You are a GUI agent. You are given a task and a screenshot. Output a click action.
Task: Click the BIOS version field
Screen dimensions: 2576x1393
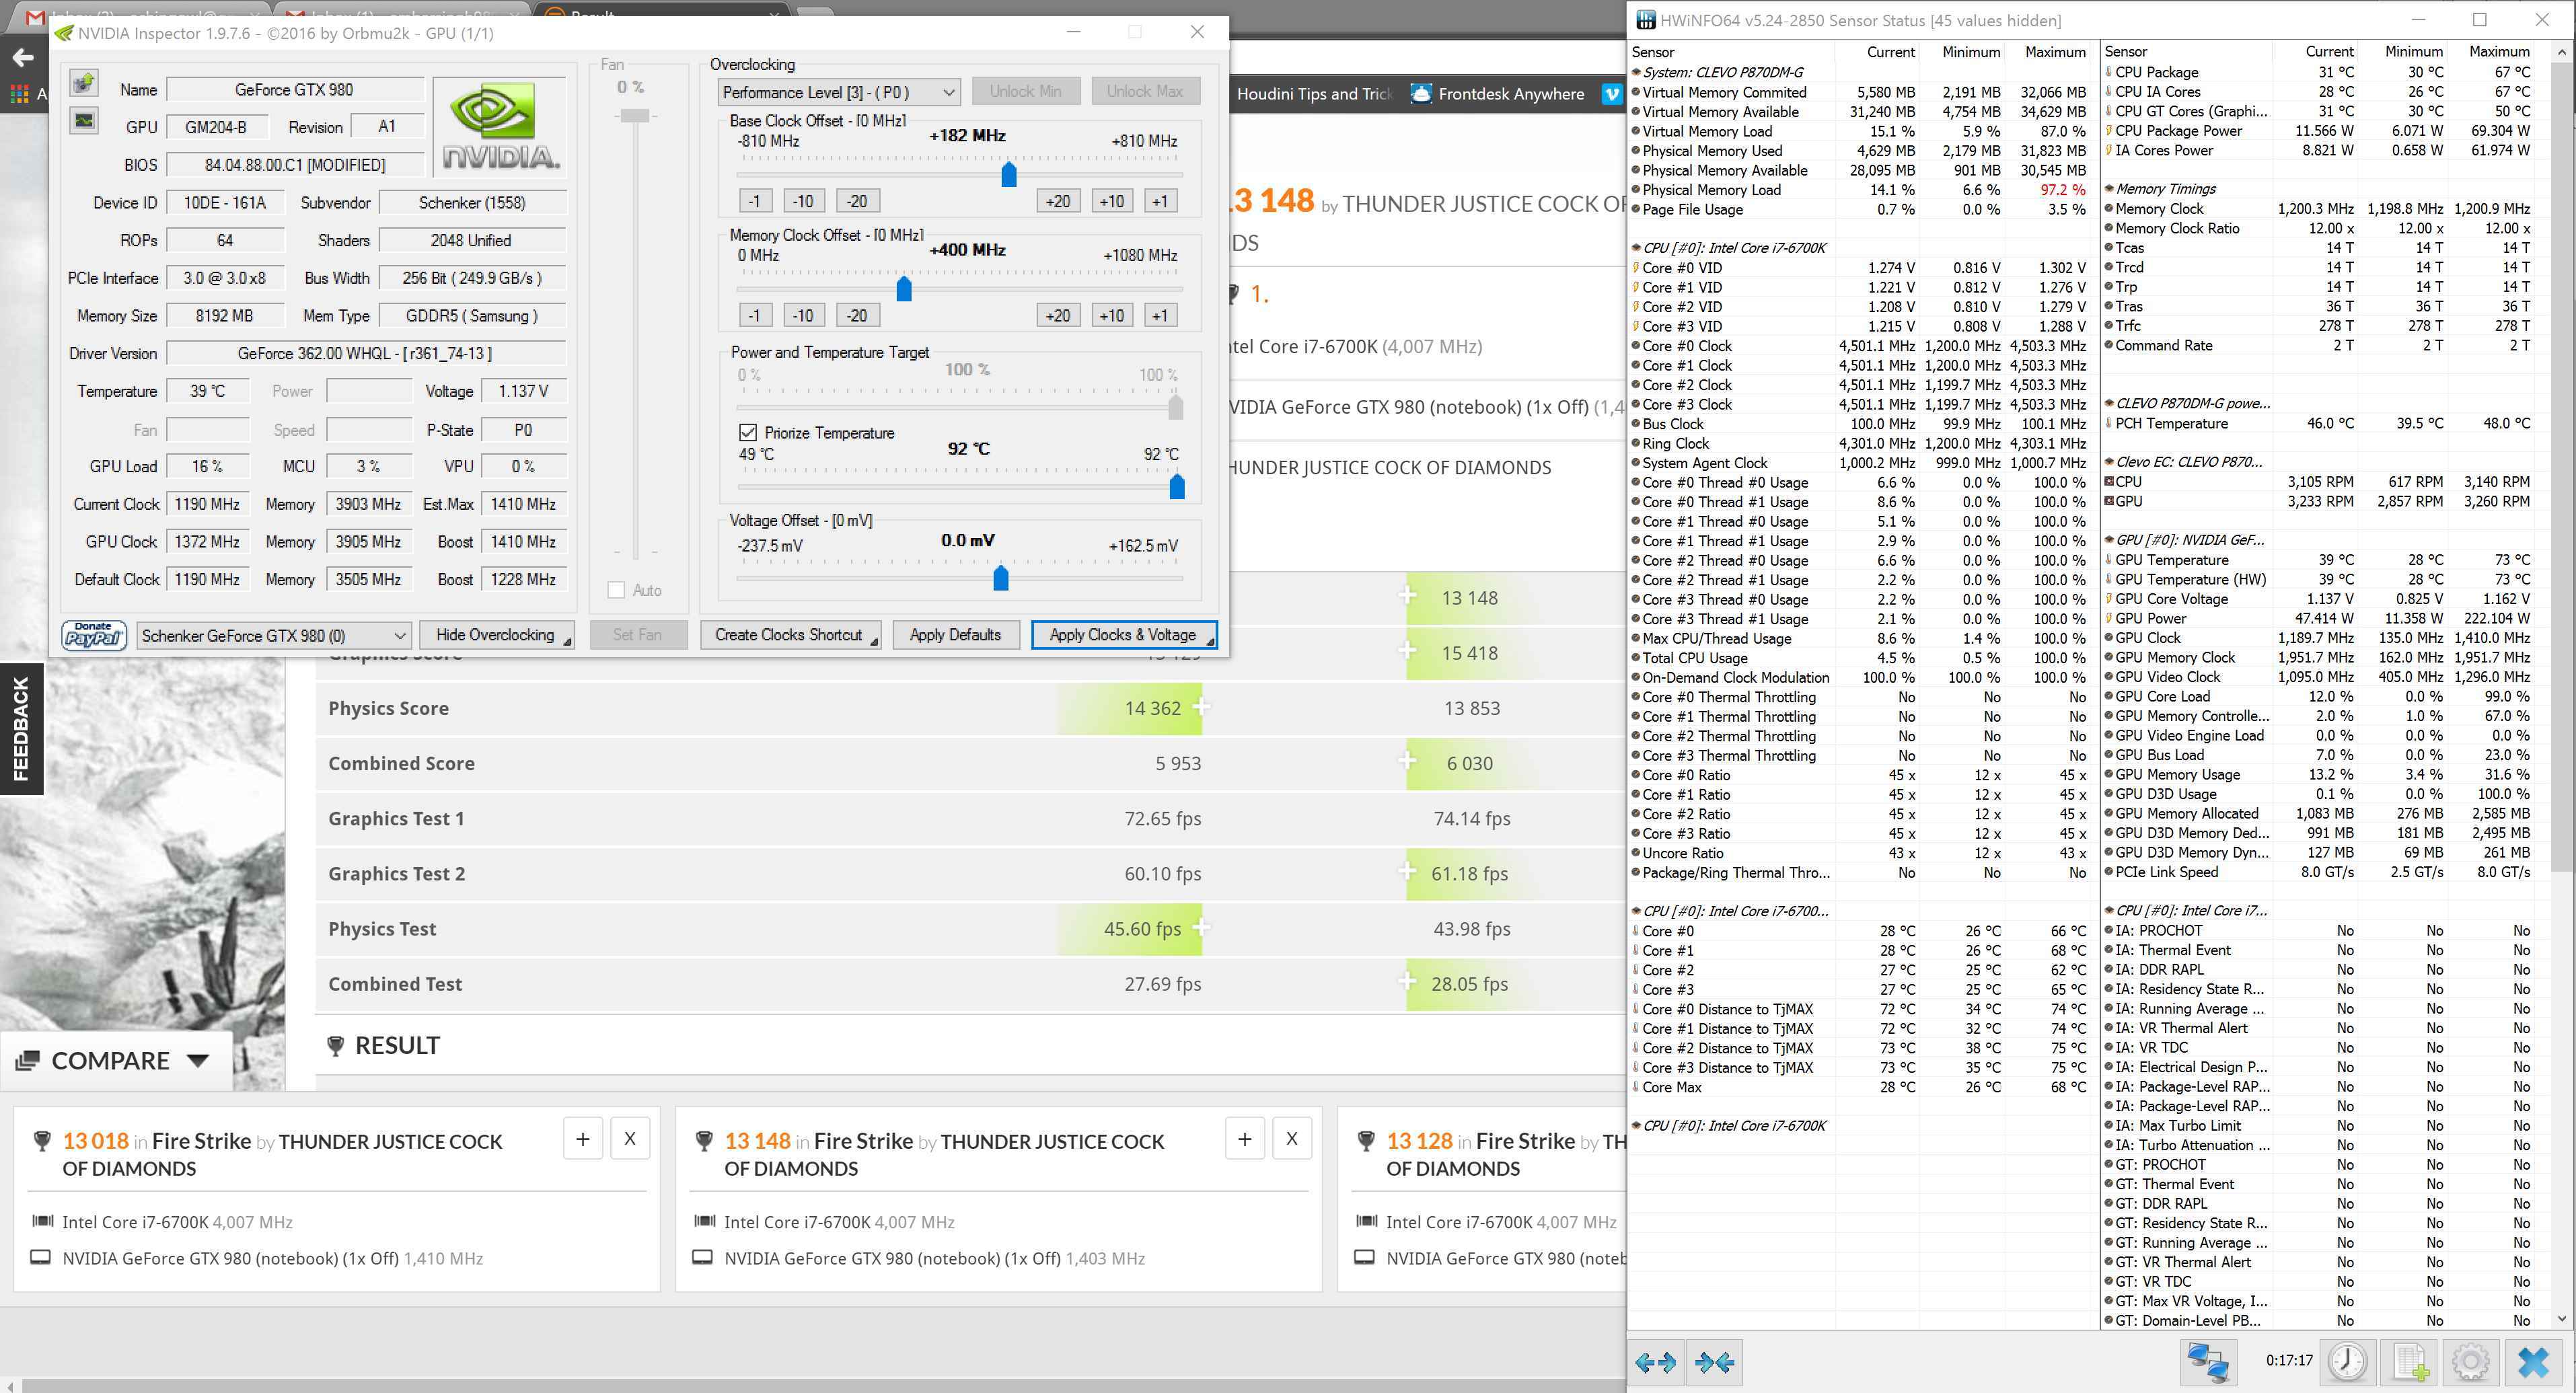tap(295, 165)
